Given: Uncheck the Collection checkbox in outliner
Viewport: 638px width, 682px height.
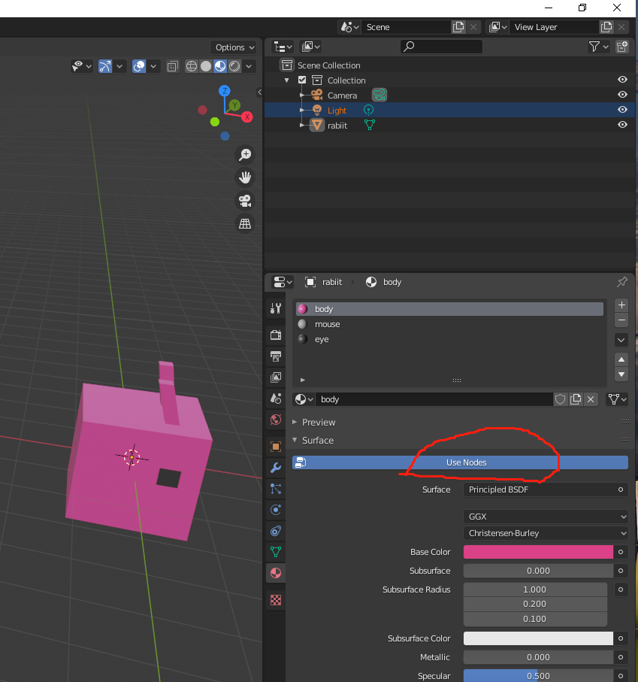Looking at the screenshot, I should point(302,80).
